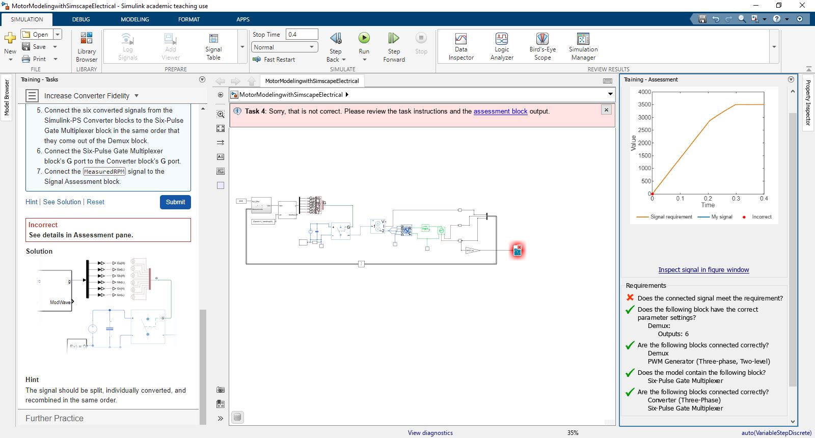The image size is (815, 438).
Task: Open the Library Browser
Action: pyautogui.click(x=87, y=47)
